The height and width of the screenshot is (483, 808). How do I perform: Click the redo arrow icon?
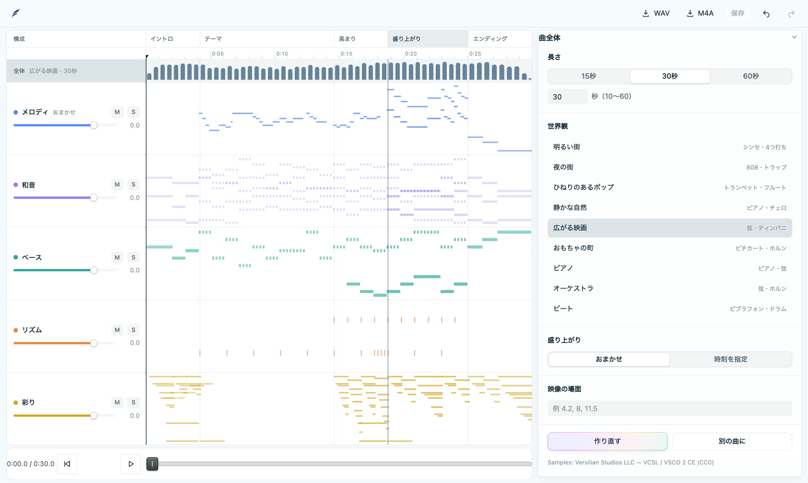coord(791,13)
